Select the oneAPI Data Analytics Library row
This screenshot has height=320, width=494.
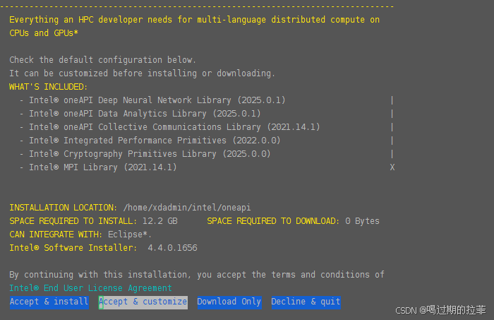tap(140, 114)
